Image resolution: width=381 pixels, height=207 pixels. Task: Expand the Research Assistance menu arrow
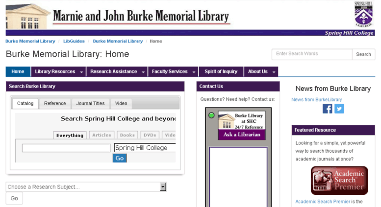pyautogui.click(x=143, y=72)
